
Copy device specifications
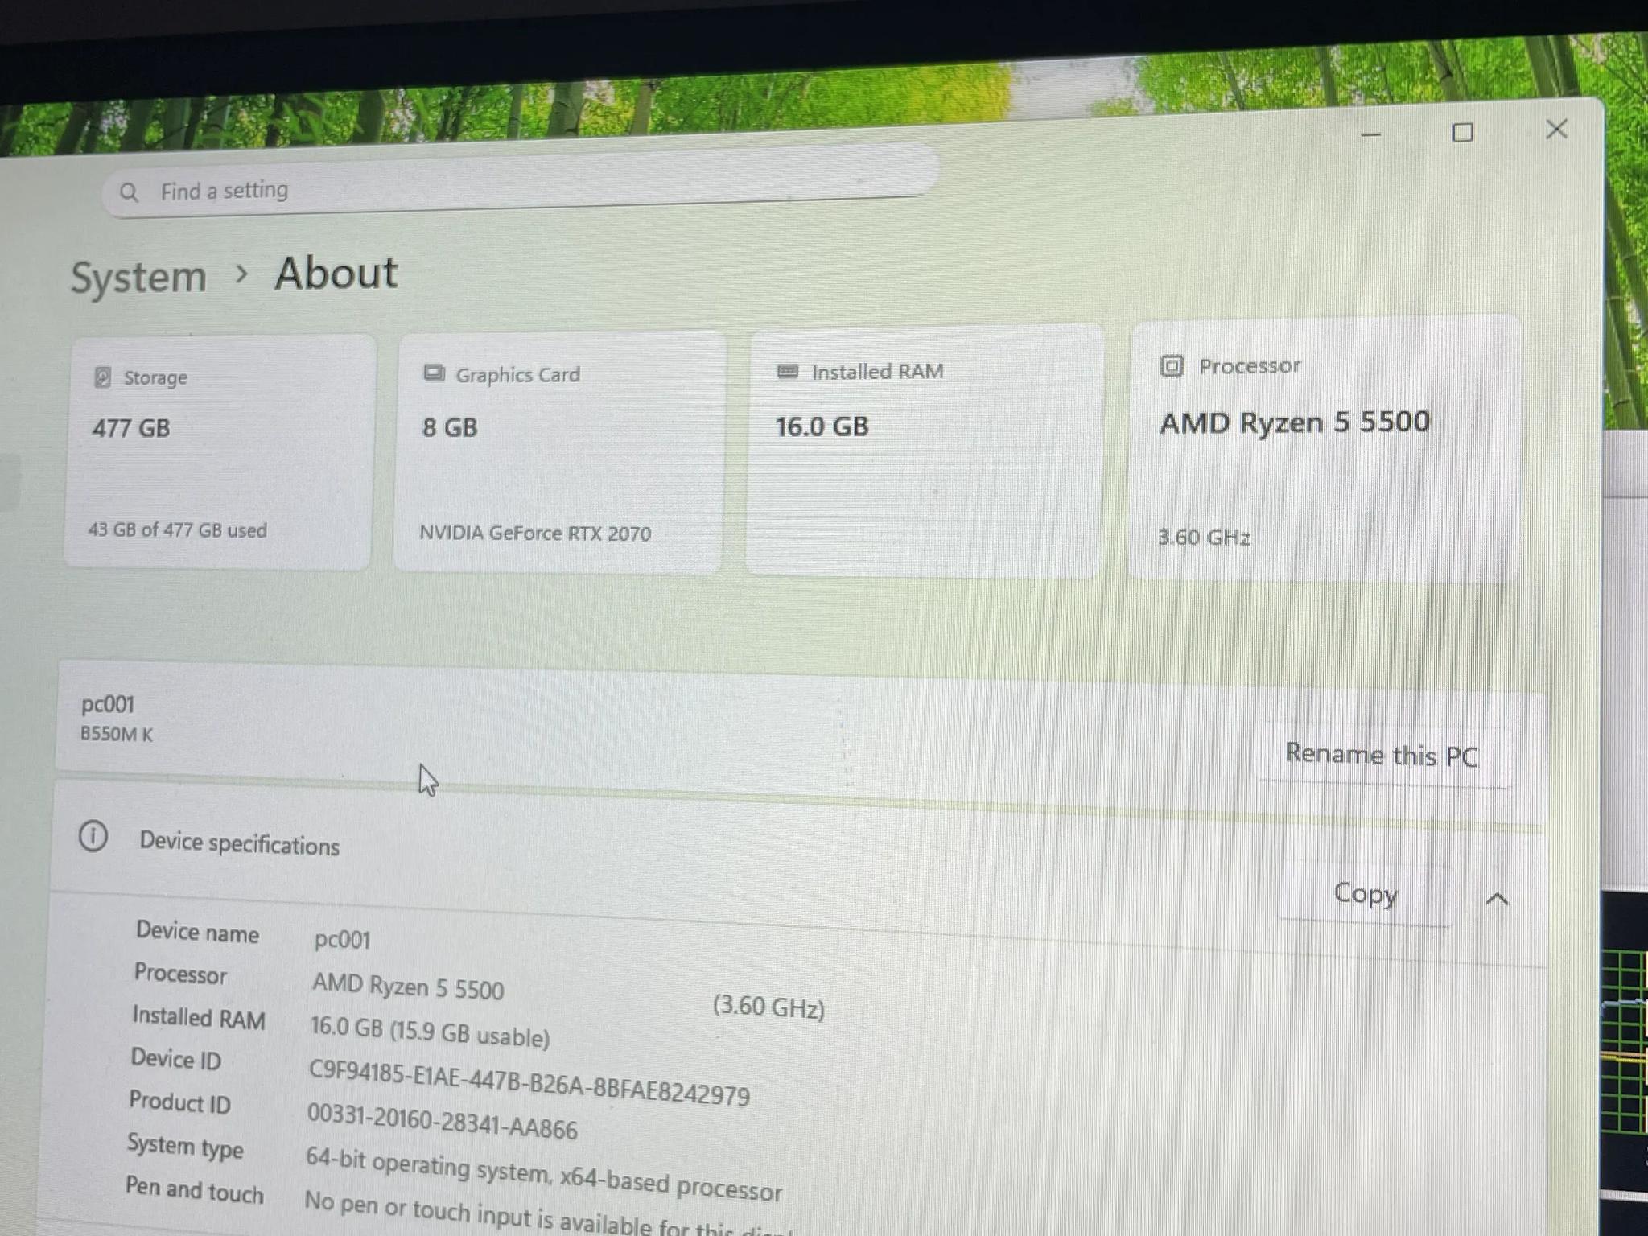click(1366, 894)
